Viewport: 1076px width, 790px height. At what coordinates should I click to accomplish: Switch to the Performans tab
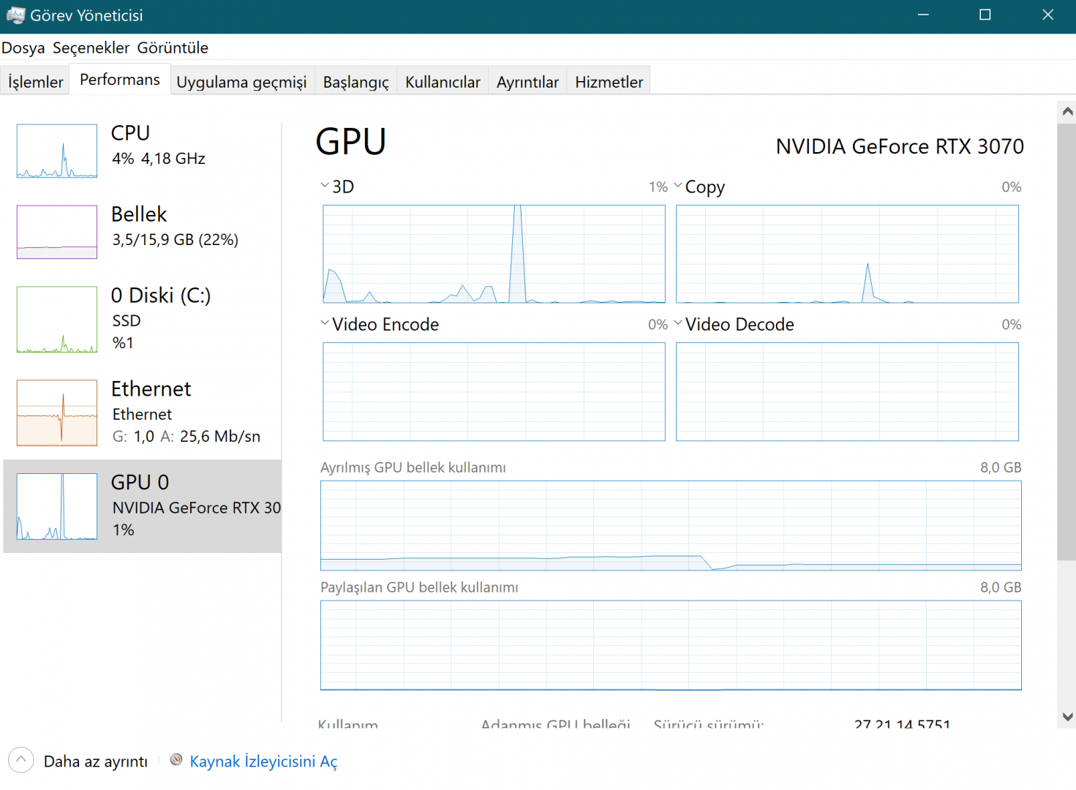click(120, 80)
